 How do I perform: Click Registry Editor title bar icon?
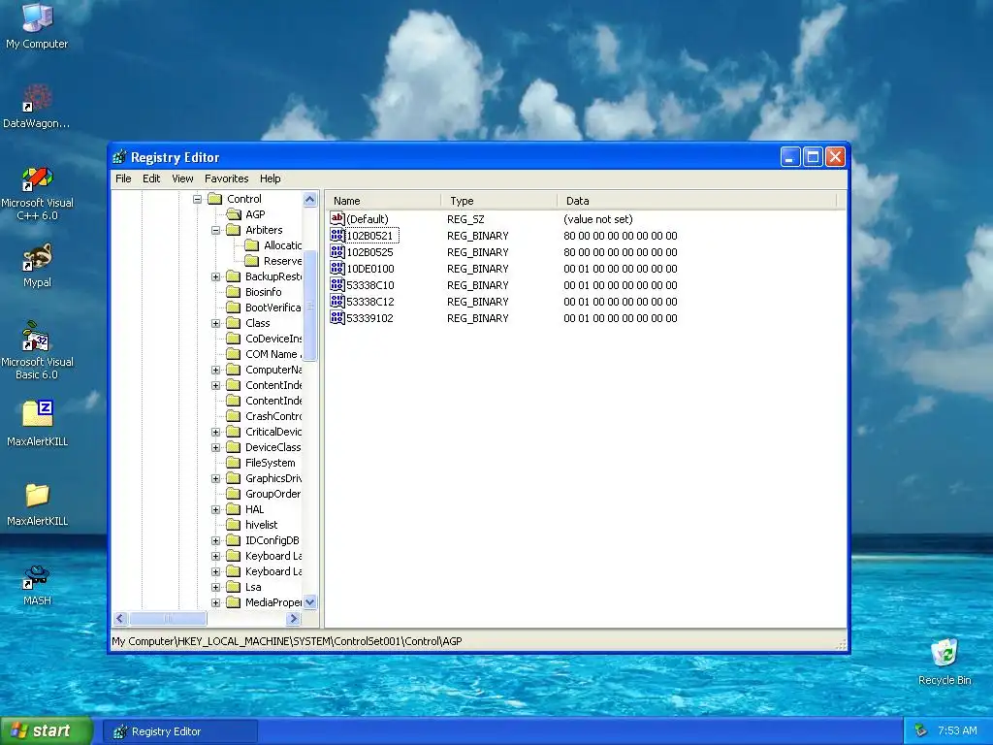(x=119, y=157)
